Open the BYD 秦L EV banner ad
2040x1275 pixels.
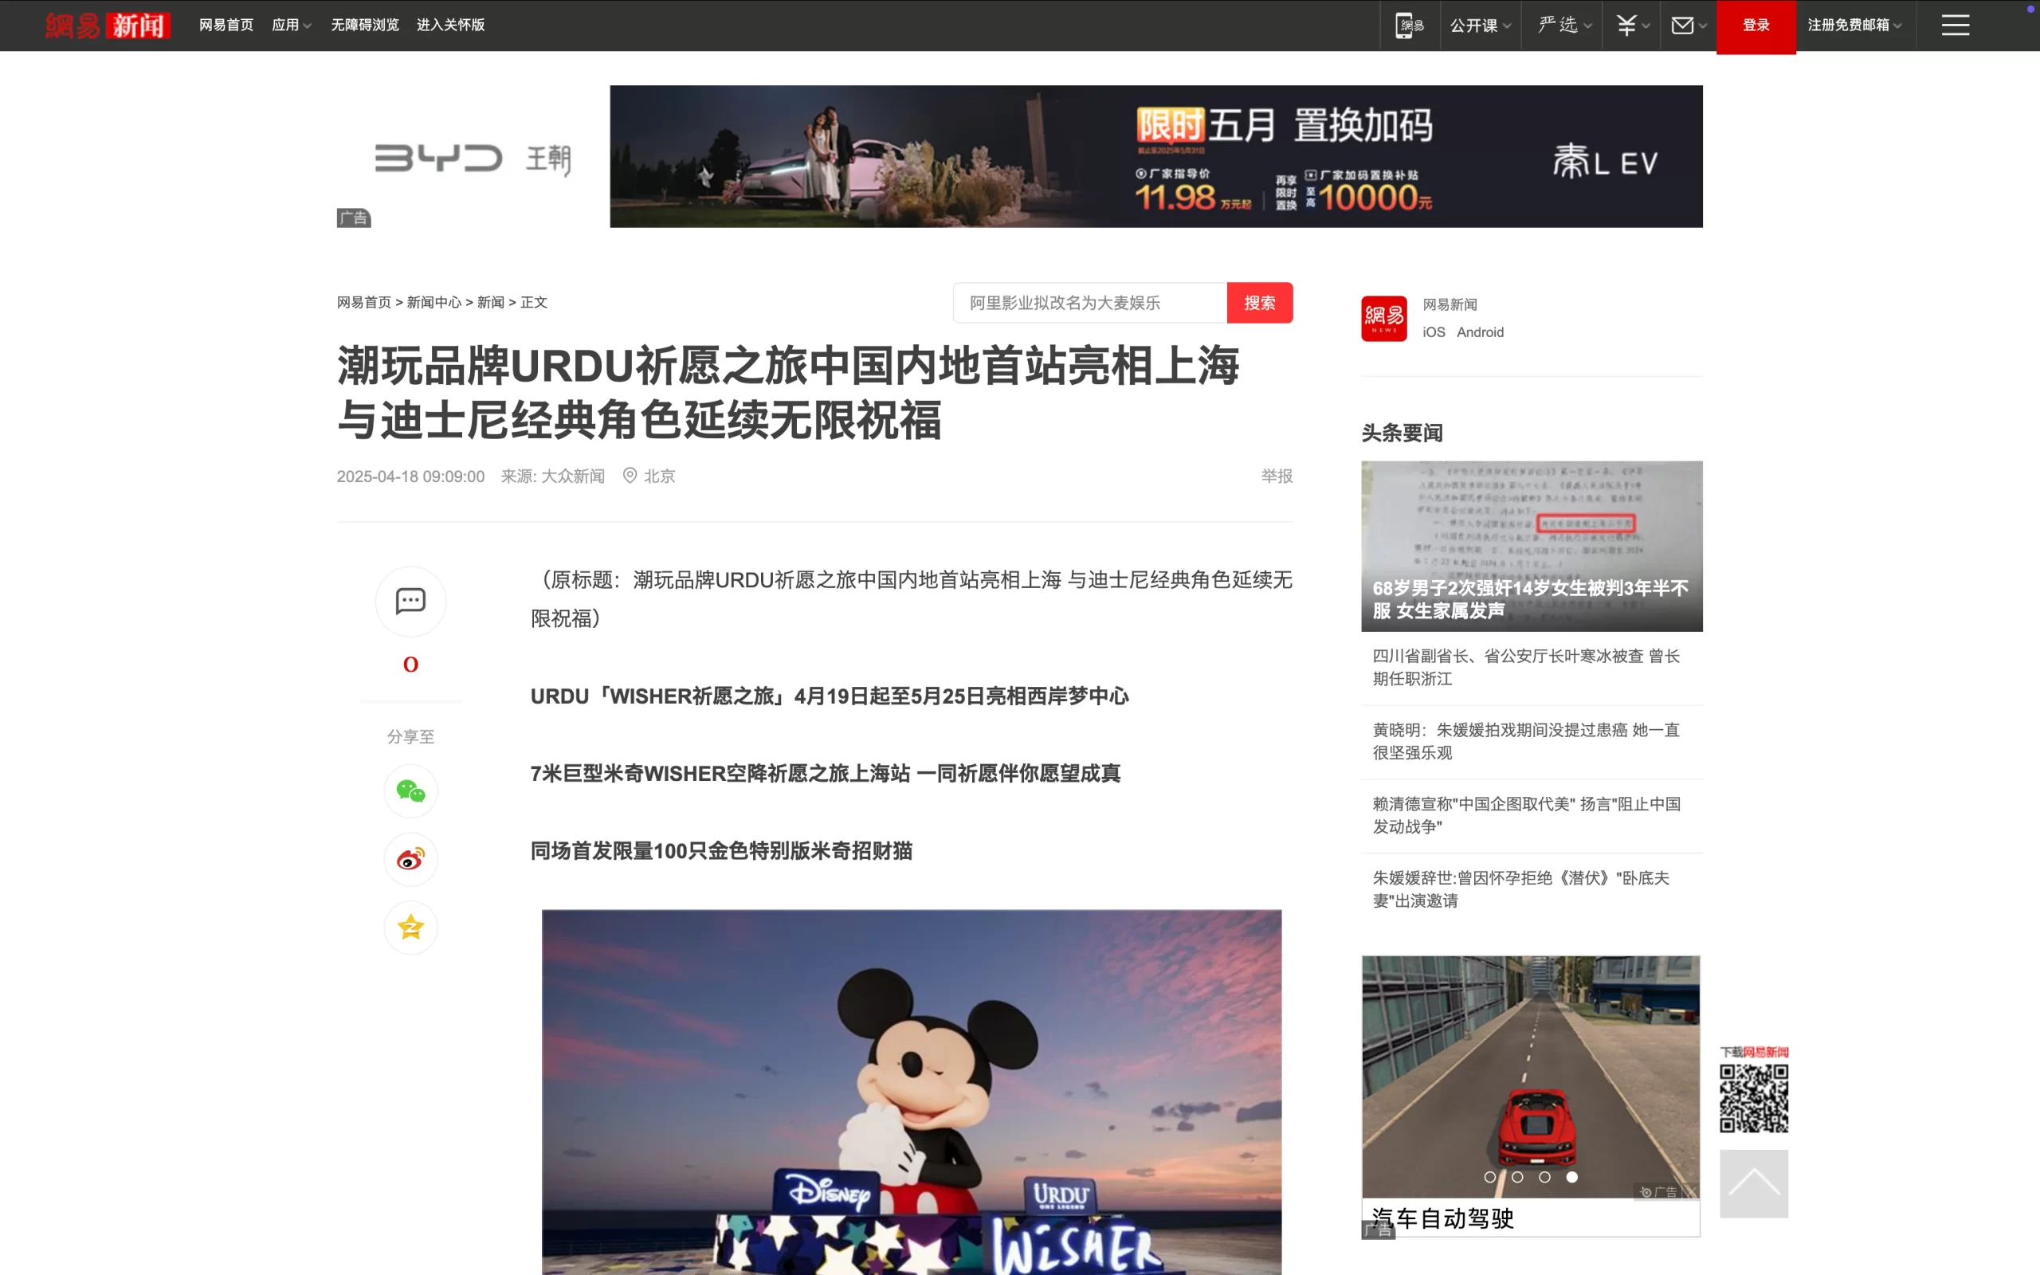1155,156
